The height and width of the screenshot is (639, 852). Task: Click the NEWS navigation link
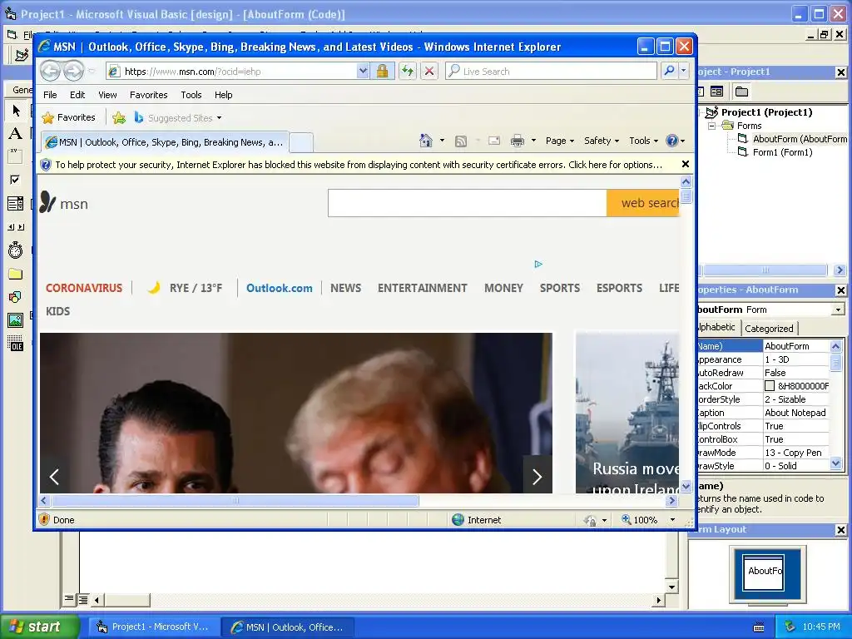click(345, 288)
